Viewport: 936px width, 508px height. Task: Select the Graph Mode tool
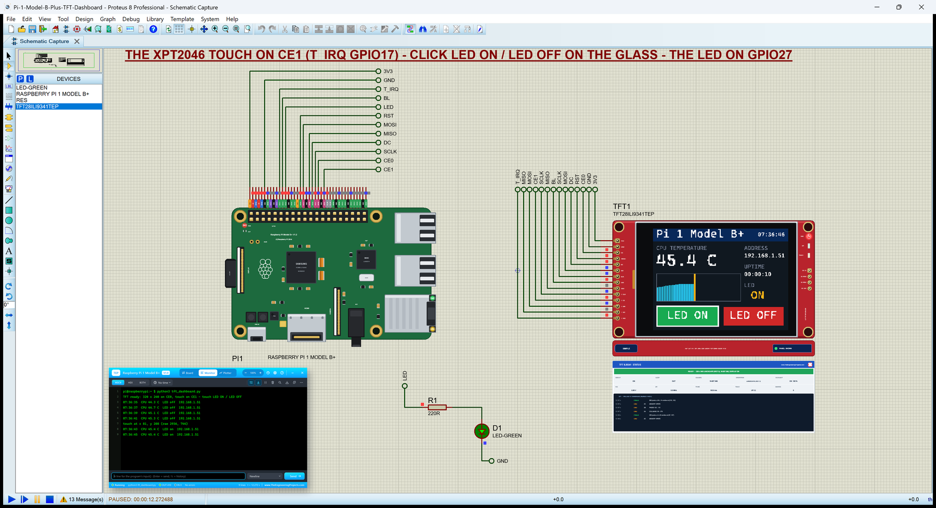(8, 148)
